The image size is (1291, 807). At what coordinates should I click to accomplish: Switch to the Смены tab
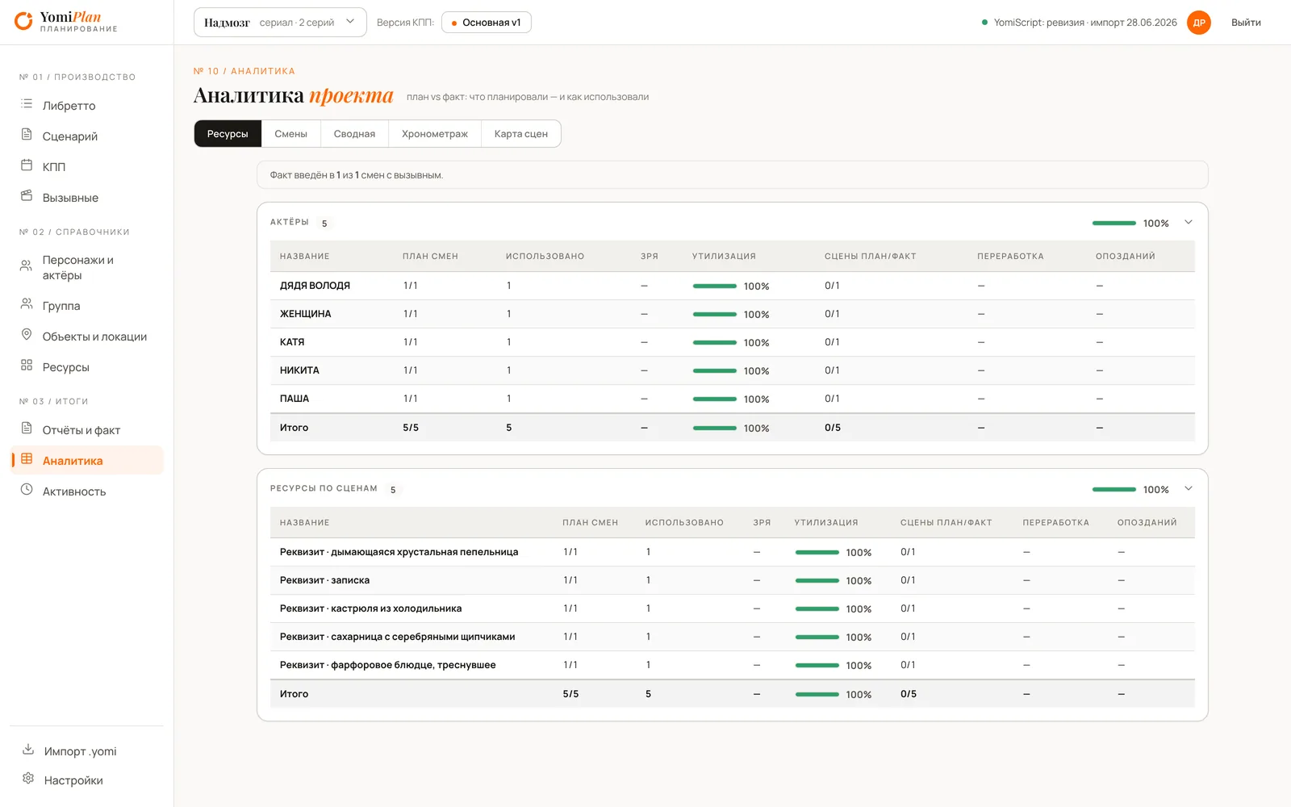(x=290, y=134)
